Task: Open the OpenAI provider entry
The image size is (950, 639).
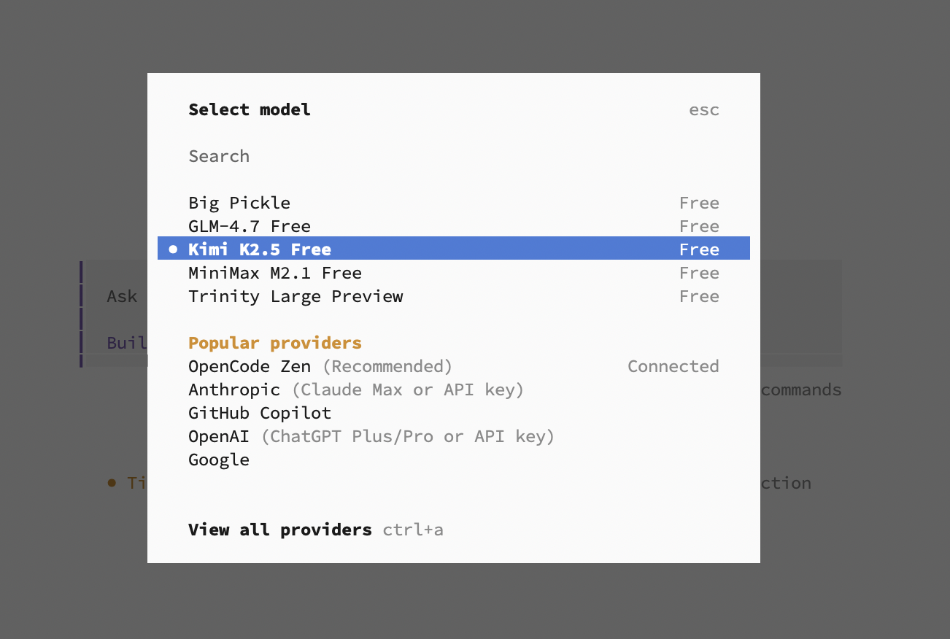Action: 219,436
